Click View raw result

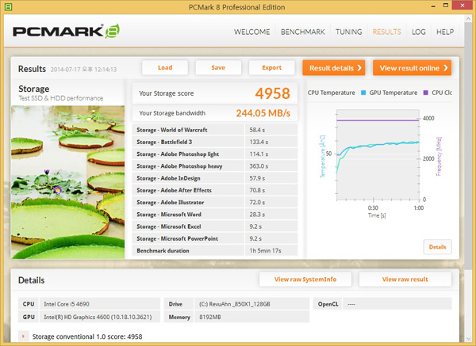405,279
